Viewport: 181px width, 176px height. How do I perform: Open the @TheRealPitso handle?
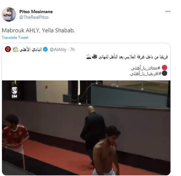pyautogui.click(x=34, y=17)
